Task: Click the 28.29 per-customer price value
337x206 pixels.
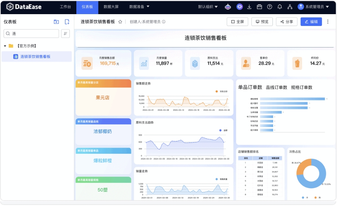Action: click(x=265, y=63)
